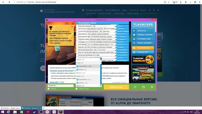The width and height of the screenshot is (202, 114).
Task: Select the topmost 'Версия 1.12' entry in the list
Action: coord(88,60)
